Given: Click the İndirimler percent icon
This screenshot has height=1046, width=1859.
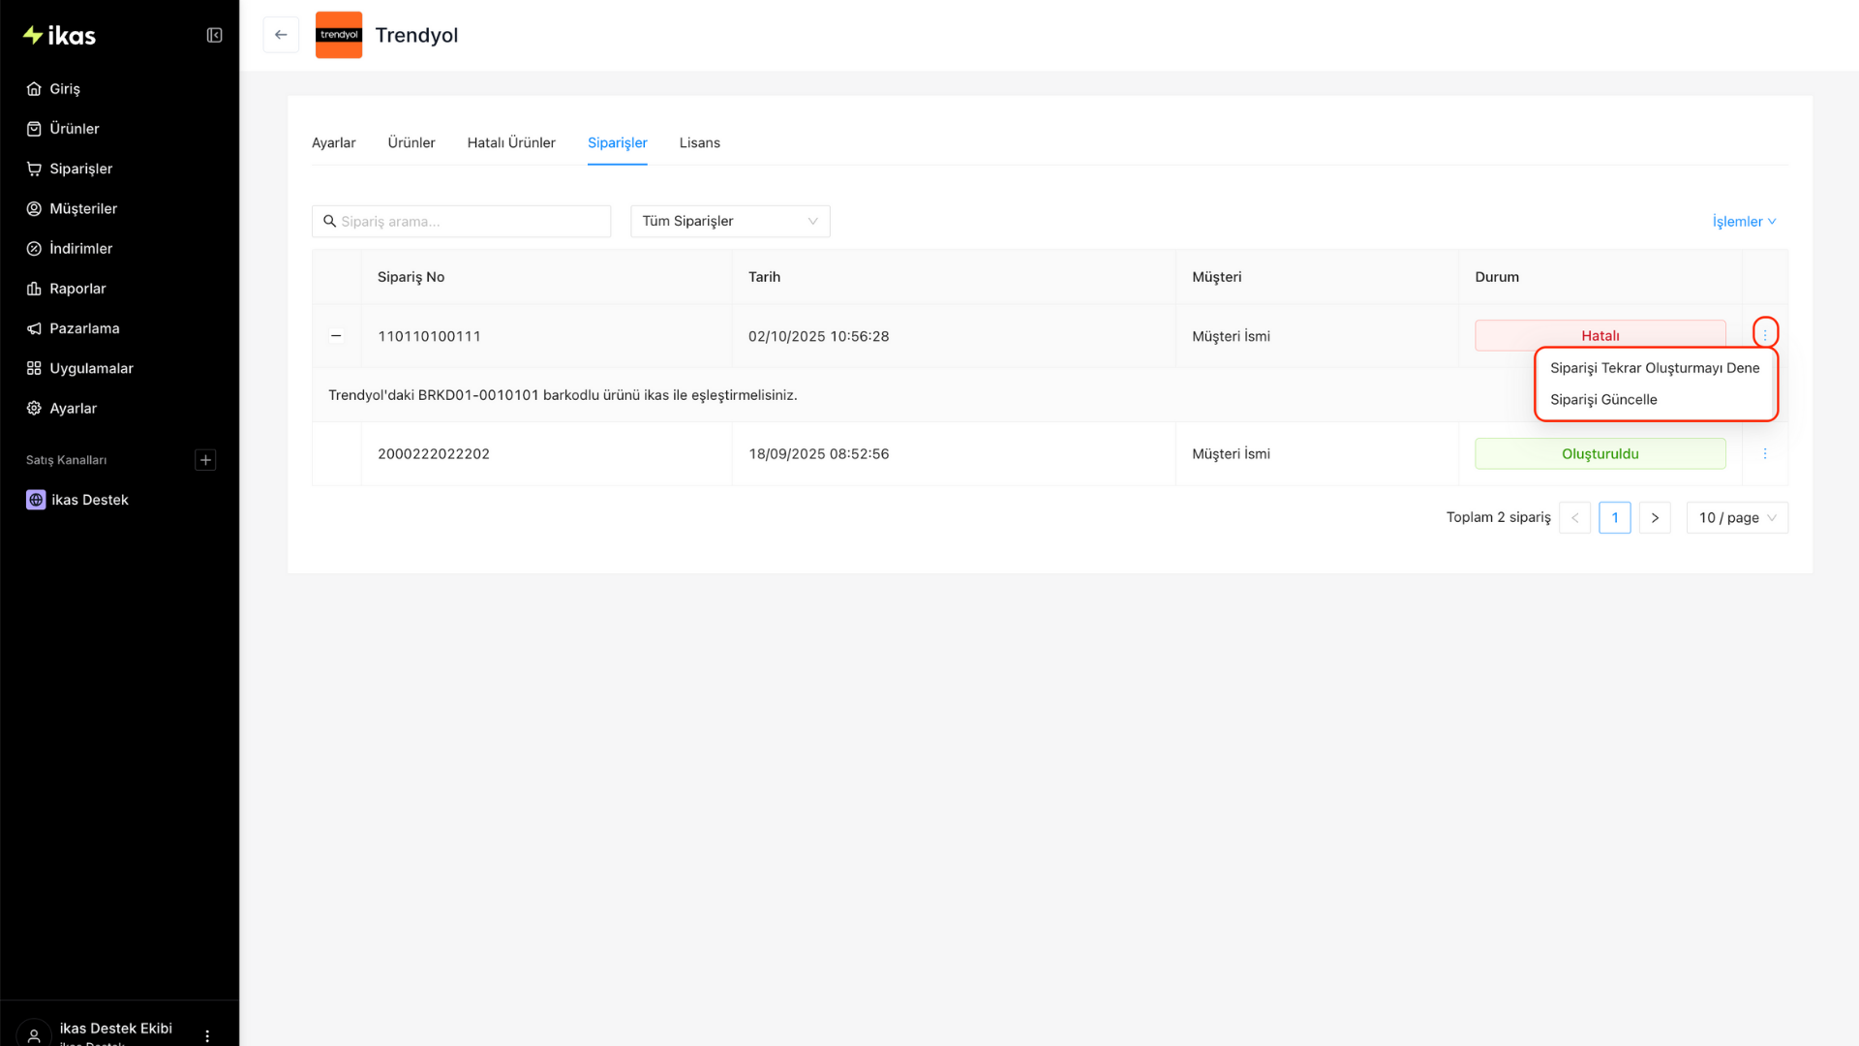Looking at the screenshot, I should pos(34,249).
